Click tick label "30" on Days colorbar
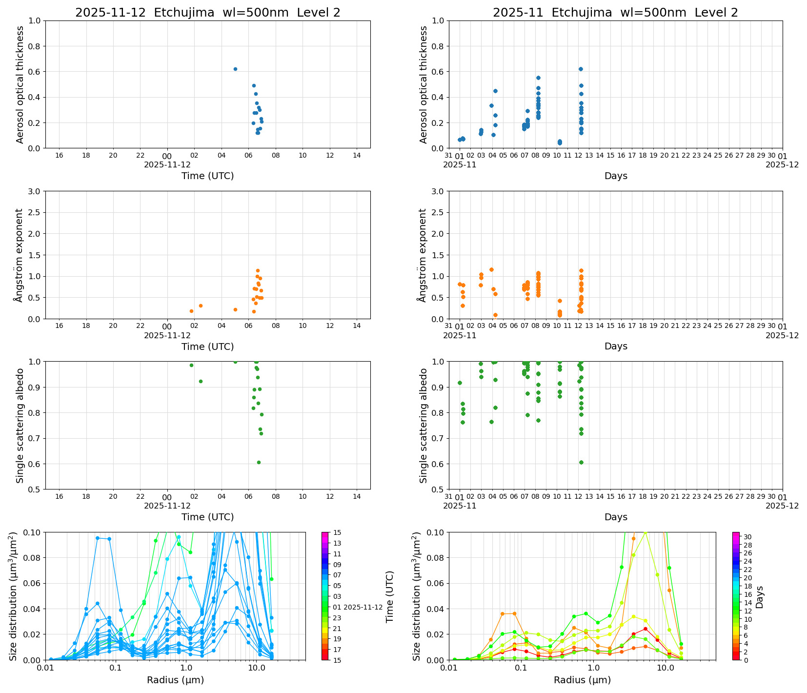 (x=747, y=536)
